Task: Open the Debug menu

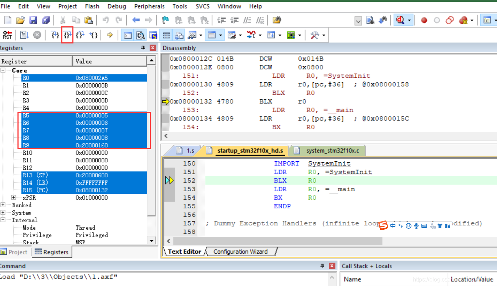Action: coord(117,6)
